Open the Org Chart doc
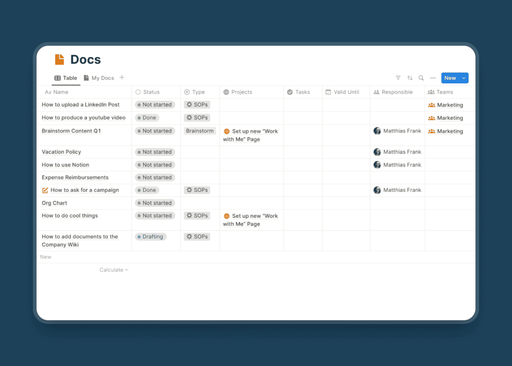Viewport: 512px width, 366px height. point(54,203)
